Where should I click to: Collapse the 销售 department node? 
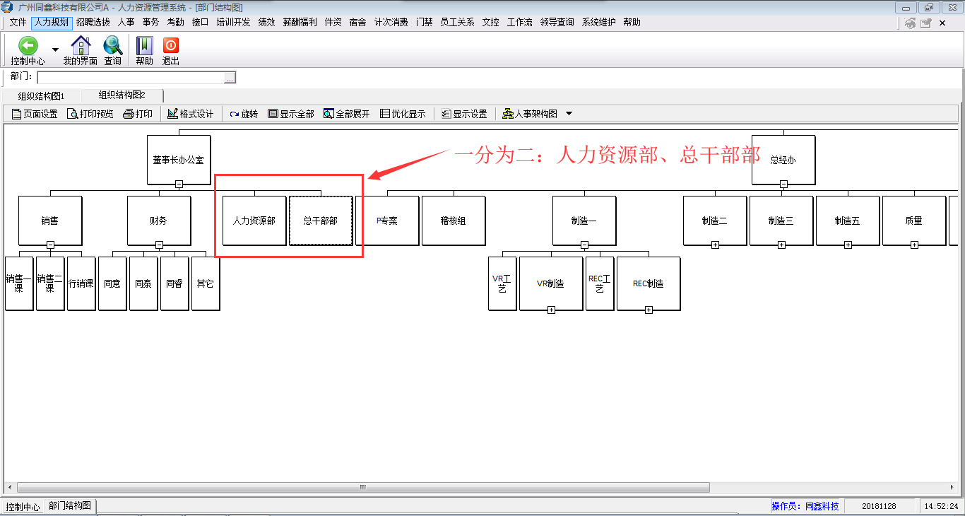50,245
